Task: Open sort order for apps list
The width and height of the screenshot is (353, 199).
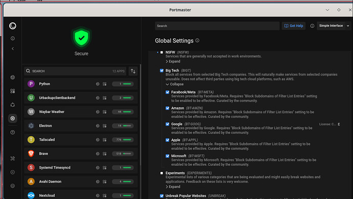Action: (133, 71)
